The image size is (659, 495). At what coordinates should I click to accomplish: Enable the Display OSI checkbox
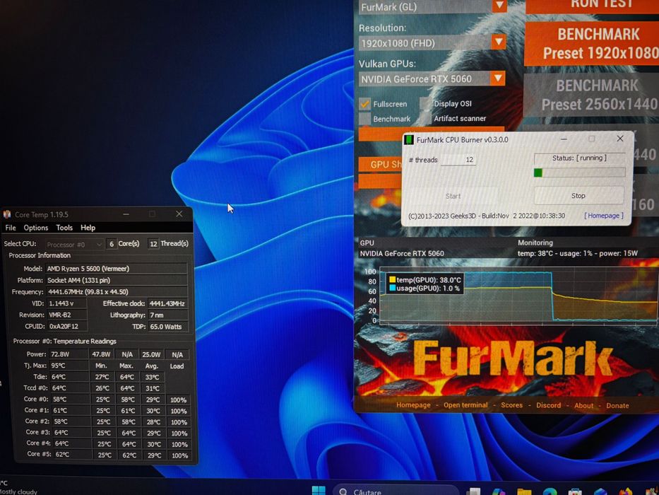pyautogui.click(x=425, y=103)
